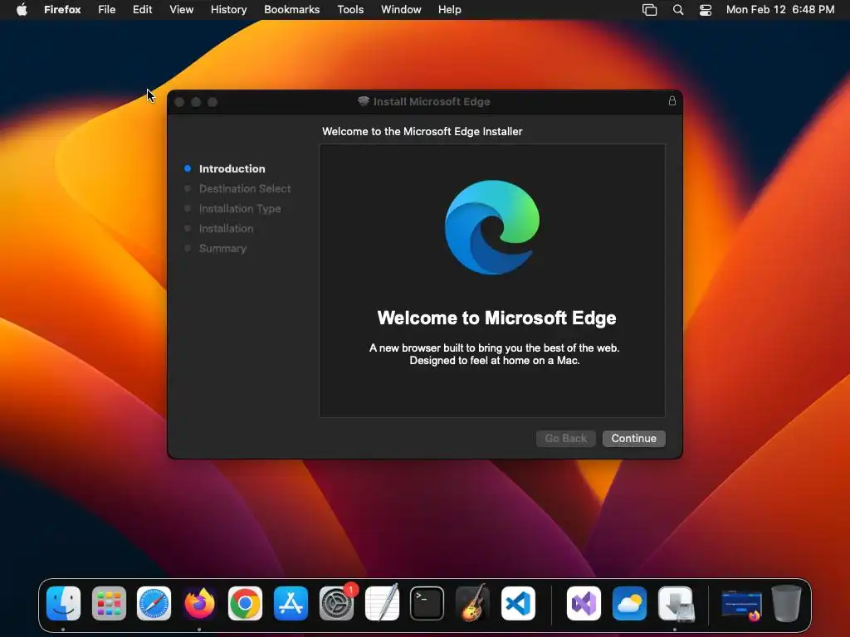850x637 pixels.
Task: Open System Settings with update badge
Action: 337,603
